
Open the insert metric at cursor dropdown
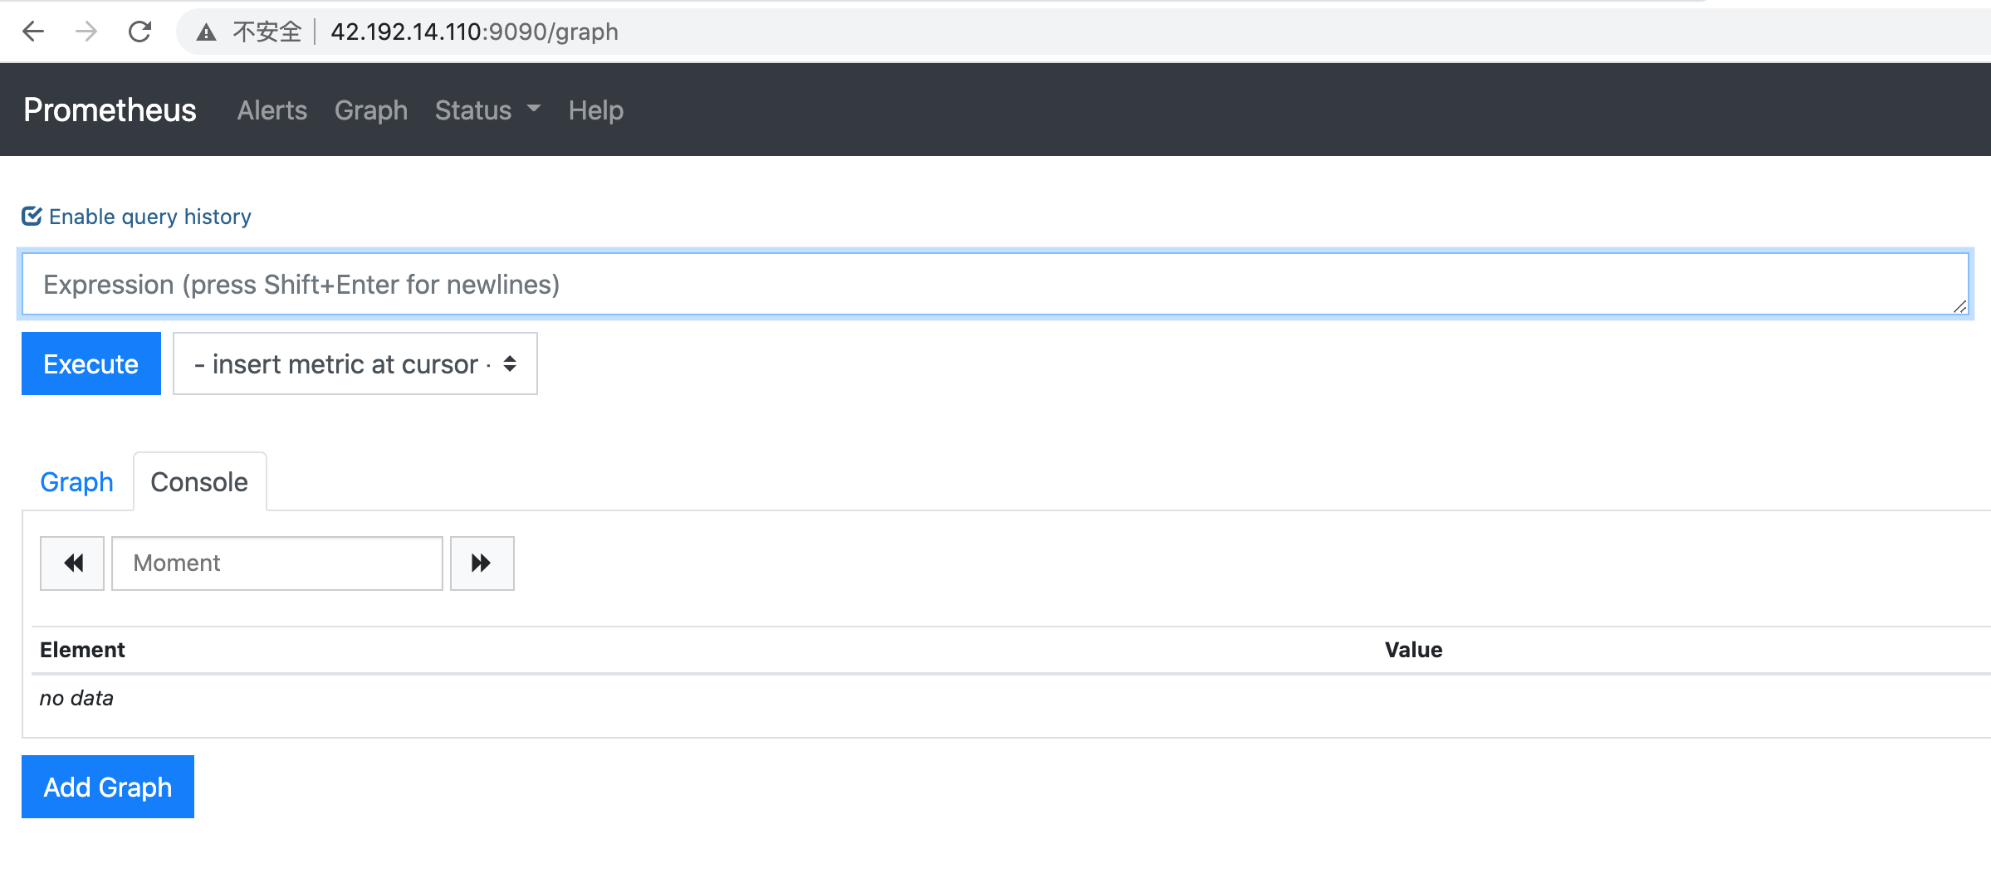(x=355, y=363)
